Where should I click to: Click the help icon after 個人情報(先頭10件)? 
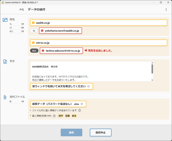[54, 116]
